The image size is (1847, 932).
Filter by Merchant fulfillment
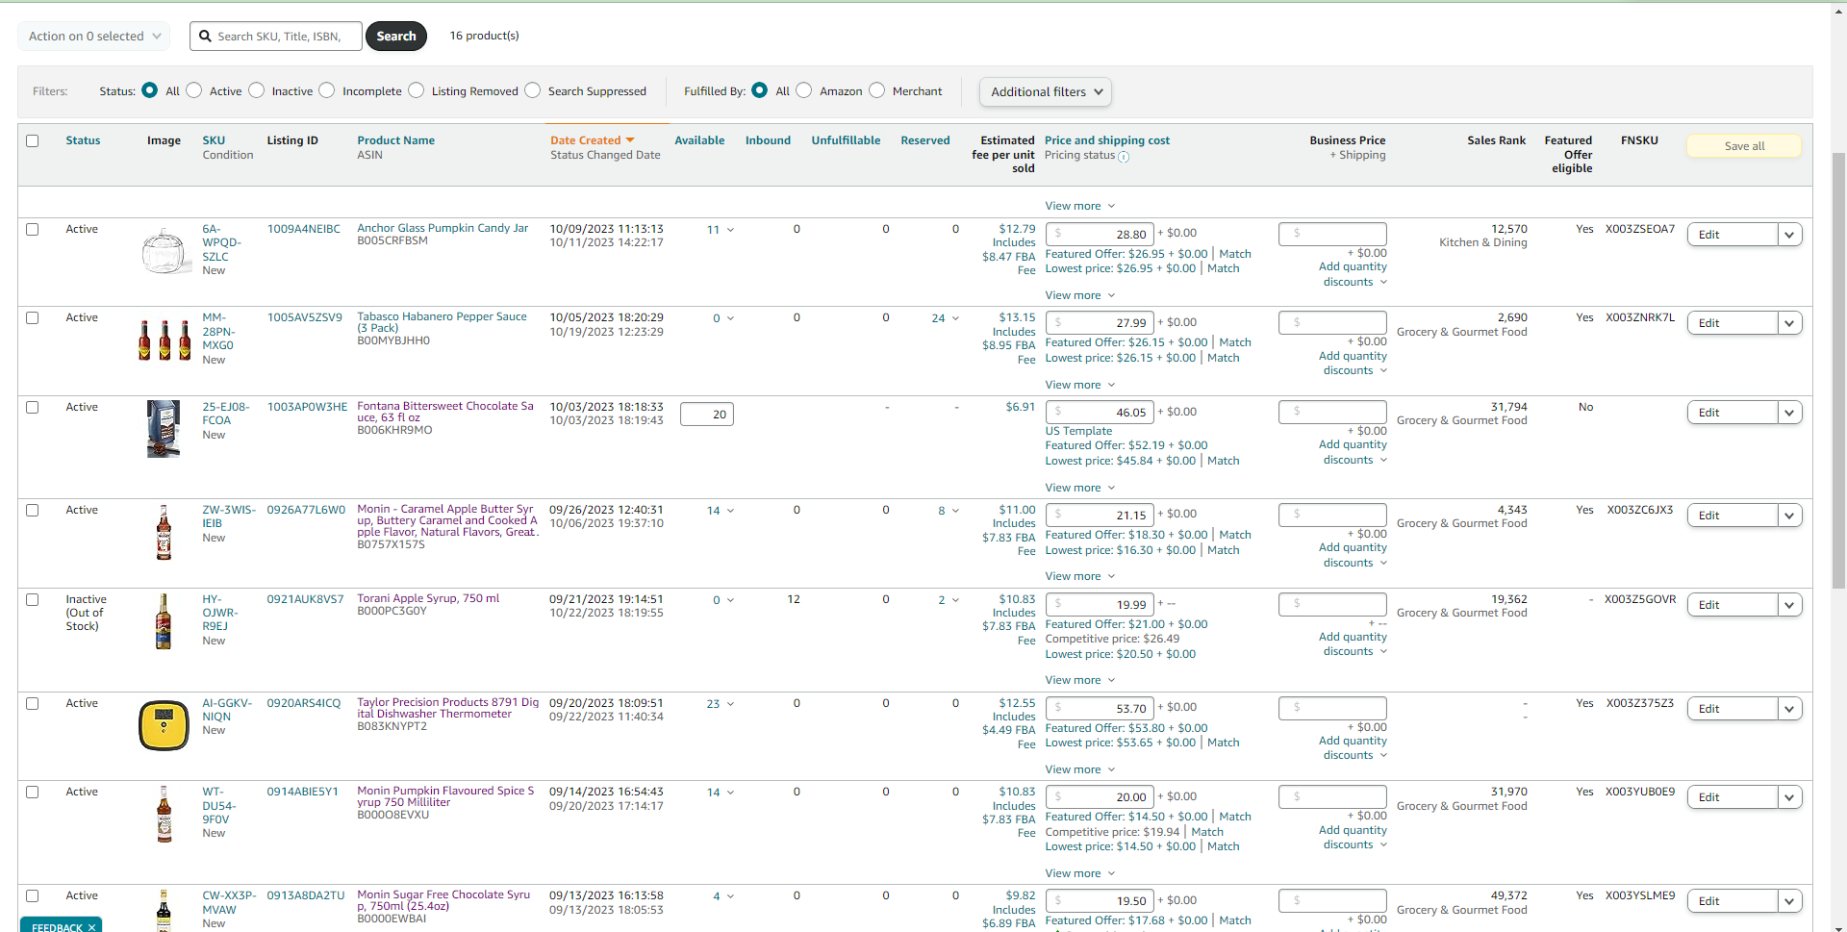[x=877, y=90]
